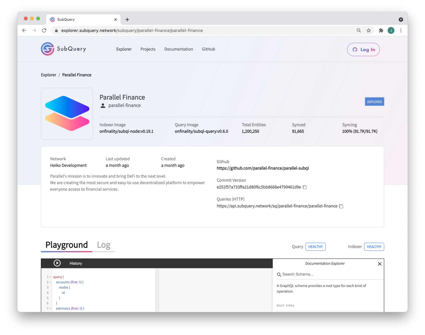425x335 pixels.
Task: Click the browser address bar URL
Action: point(132,30)
